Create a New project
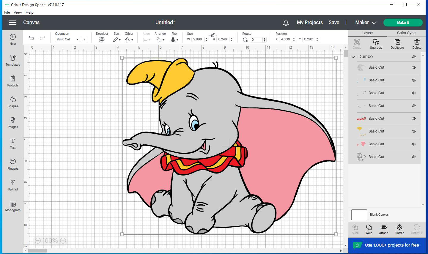428x254 pixels. point(13,40)
